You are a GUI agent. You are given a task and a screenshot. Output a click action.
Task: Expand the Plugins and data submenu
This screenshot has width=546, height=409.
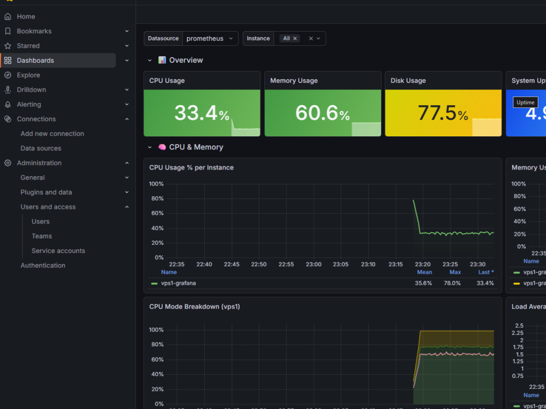(127, 192)
